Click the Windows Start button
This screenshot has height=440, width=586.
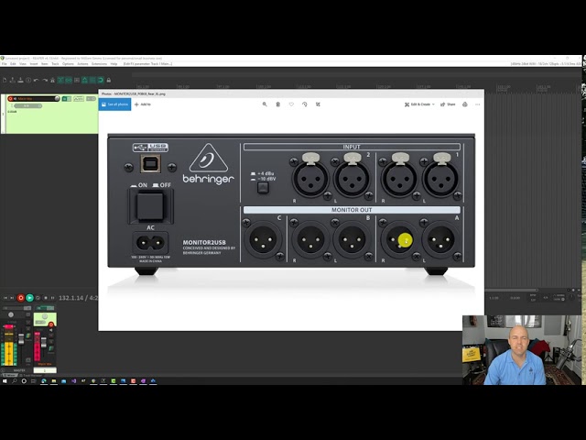[x=5, y=381]
